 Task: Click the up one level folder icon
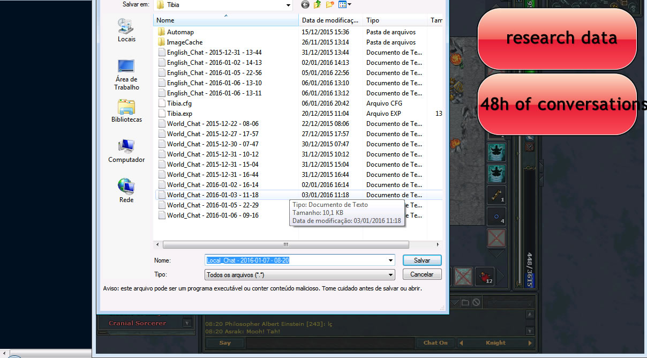[x=318, y=5]
